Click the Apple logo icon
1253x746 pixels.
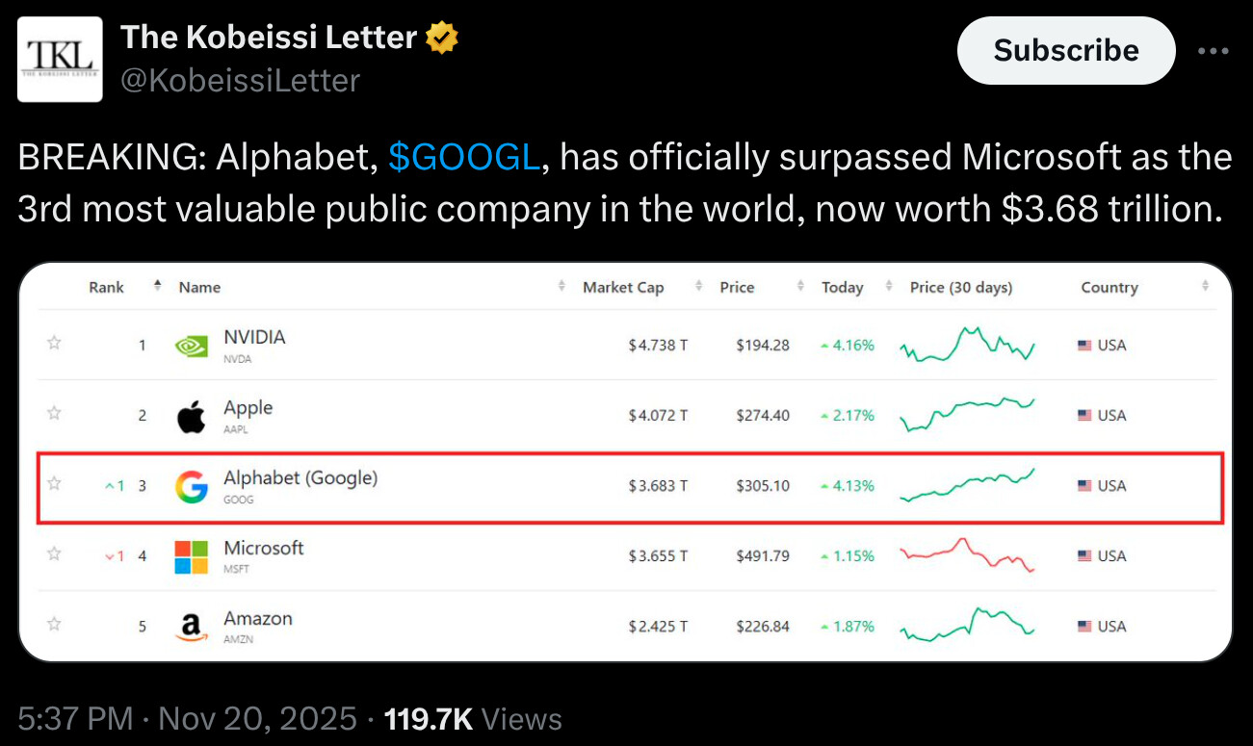tap(191, 417)
